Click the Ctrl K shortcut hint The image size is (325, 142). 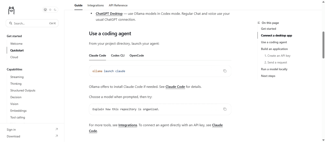click(53, 23)
